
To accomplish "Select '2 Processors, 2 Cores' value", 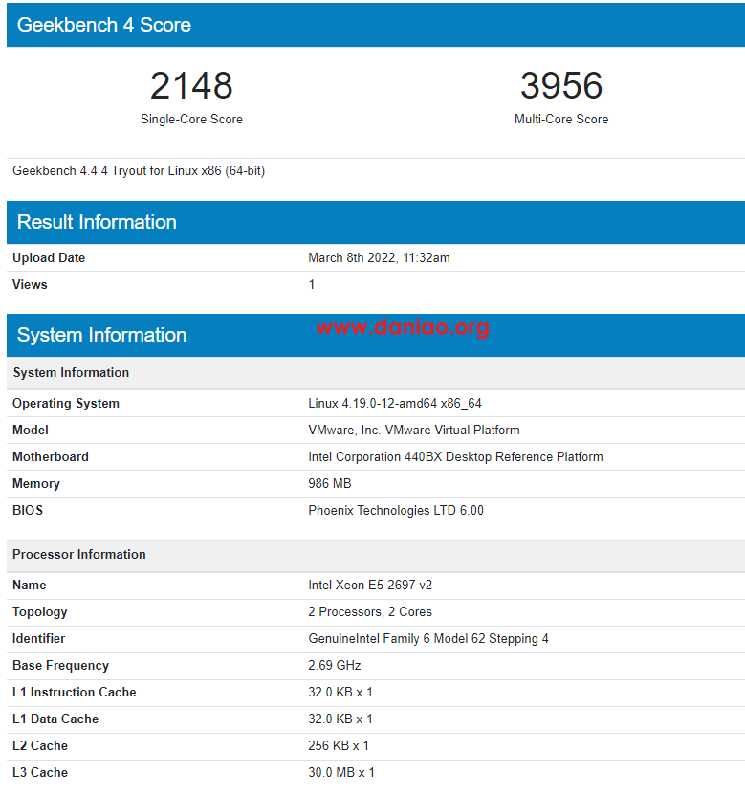I will (x=370, y=611).
